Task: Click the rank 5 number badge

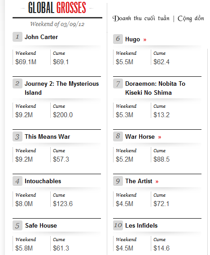Action: 17,225
